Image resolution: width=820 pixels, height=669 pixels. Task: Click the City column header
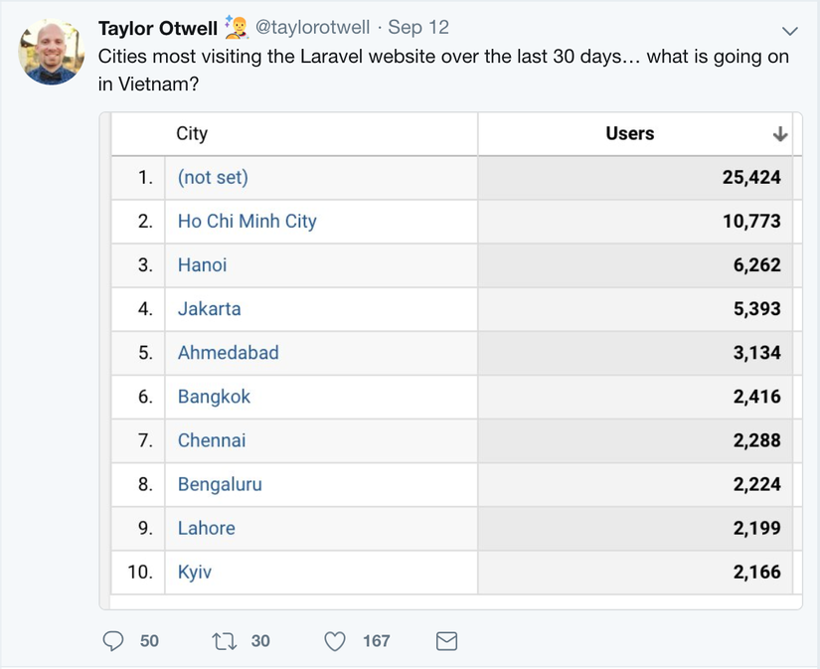[192, 134]
